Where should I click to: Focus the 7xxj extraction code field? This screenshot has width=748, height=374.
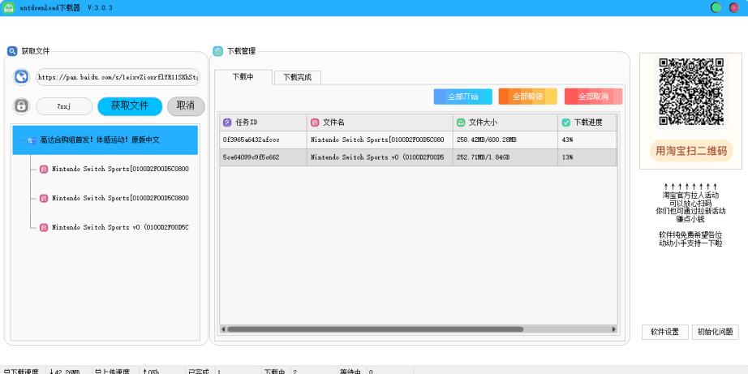coord(64,106)
